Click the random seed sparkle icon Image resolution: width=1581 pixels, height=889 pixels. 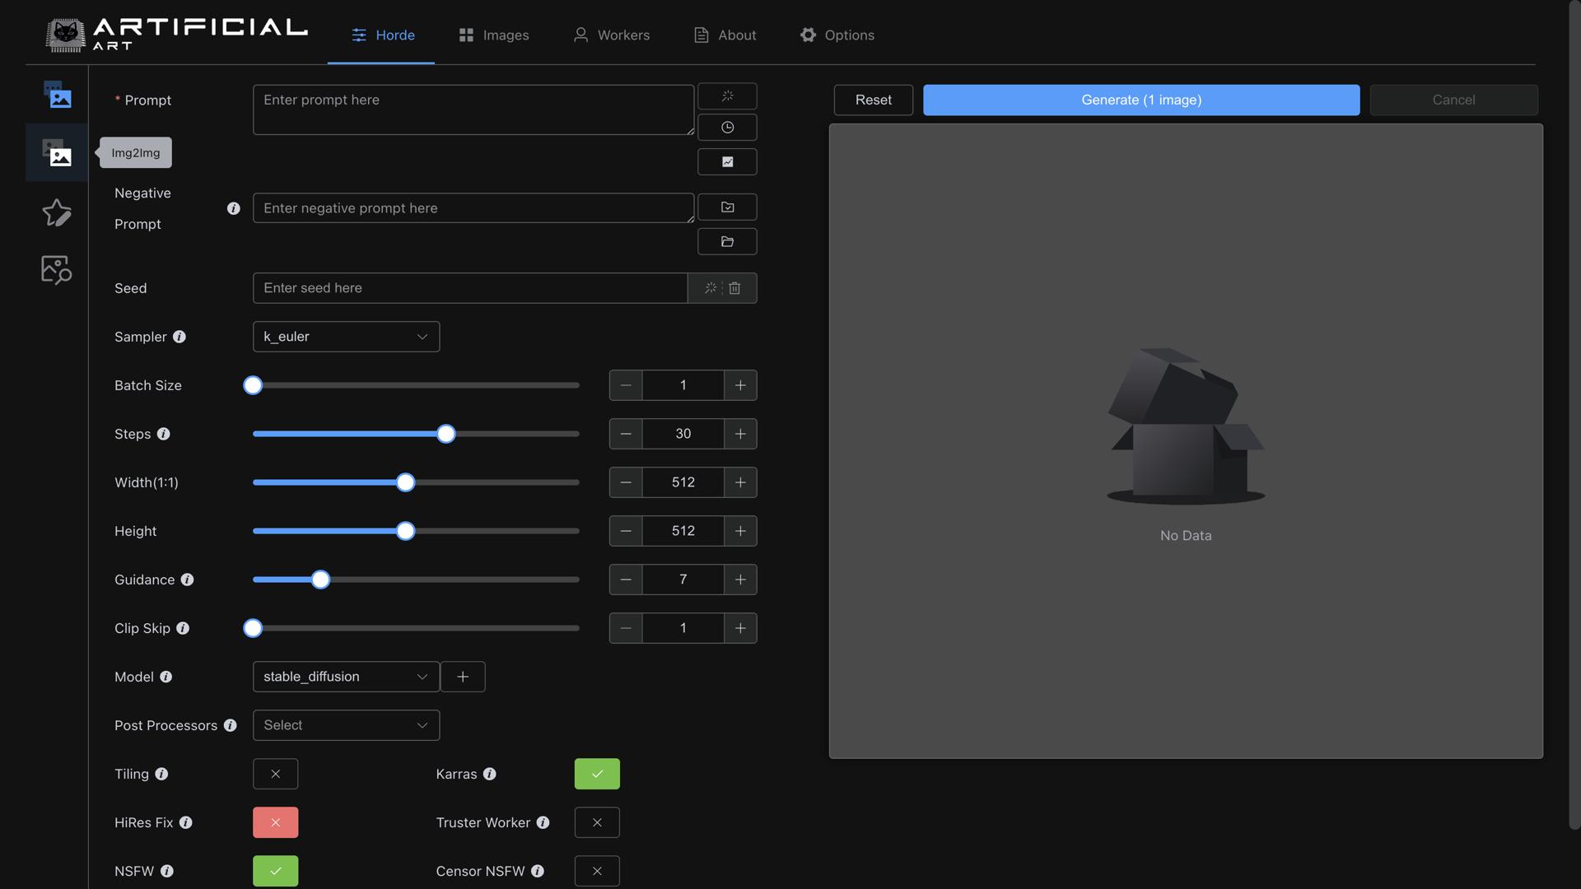(710, 288)
